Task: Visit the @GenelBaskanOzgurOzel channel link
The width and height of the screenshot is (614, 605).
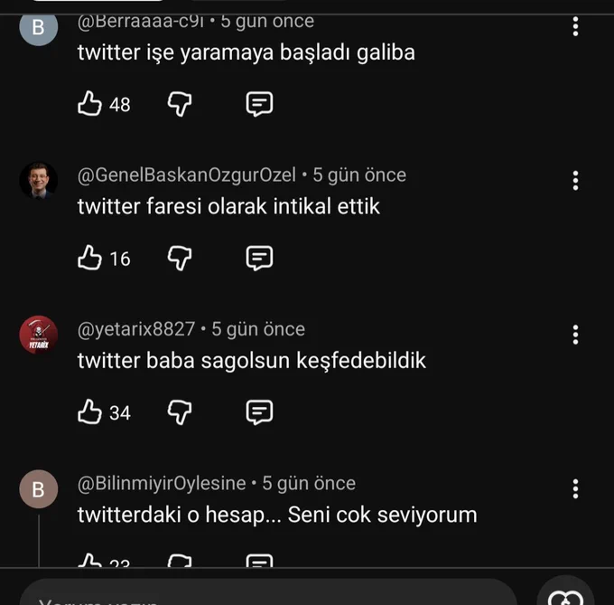Action: (186, 175)
